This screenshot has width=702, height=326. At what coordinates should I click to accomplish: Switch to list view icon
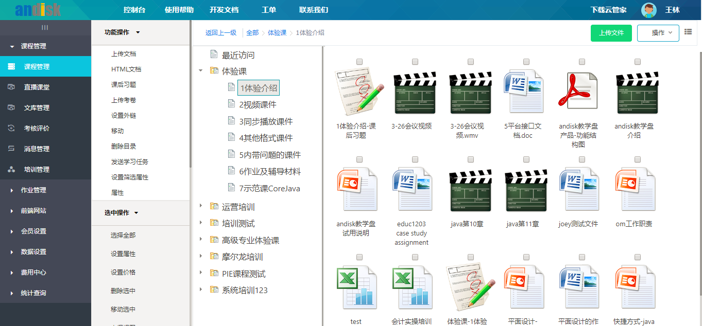688,32
